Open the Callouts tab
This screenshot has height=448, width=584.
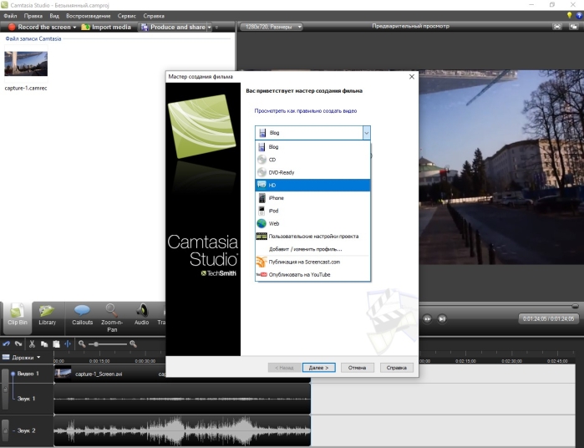point(83,315)
